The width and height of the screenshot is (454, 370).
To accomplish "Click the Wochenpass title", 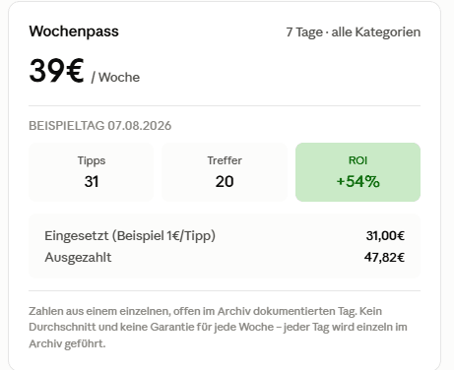I will tap(74, 31).
